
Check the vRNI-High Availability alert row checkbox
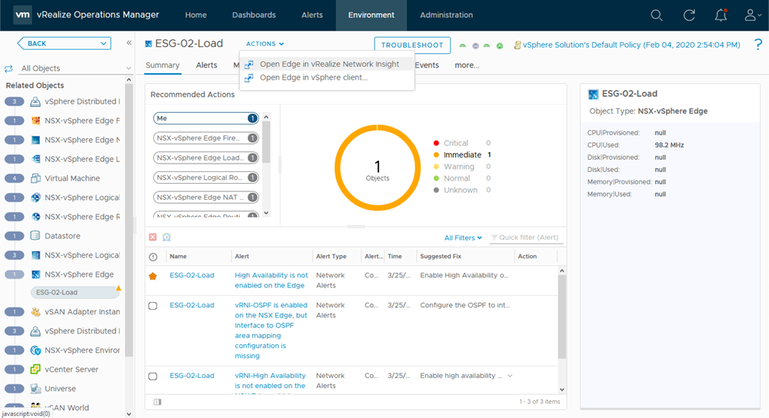coord(153,377)
